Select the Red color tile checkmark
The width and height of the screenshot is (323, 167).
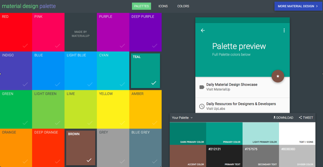coord(25,46)
